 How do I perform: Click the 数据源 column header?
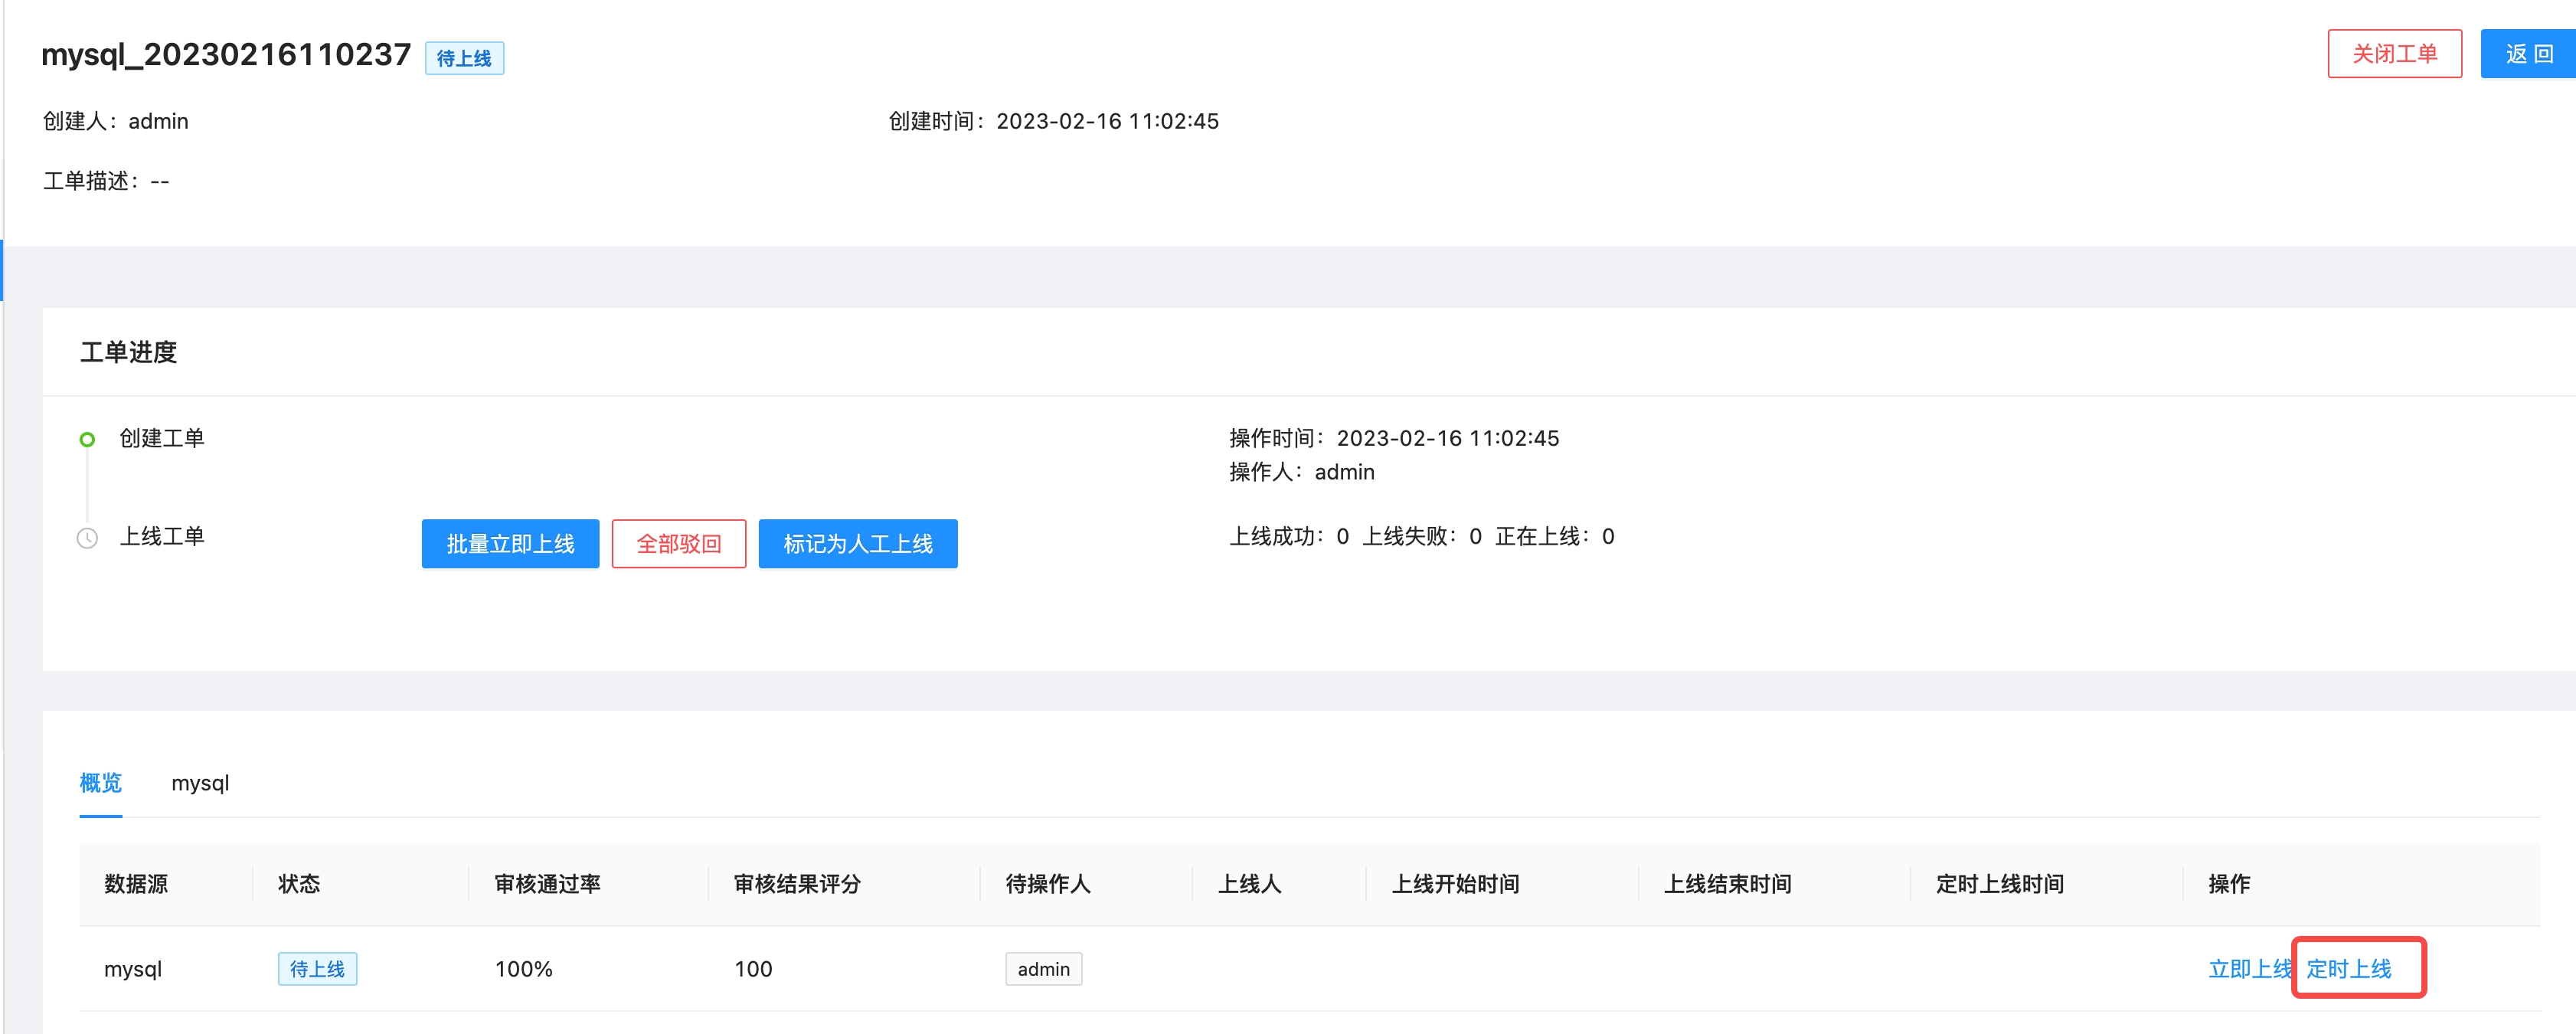[x=136, y=884]
